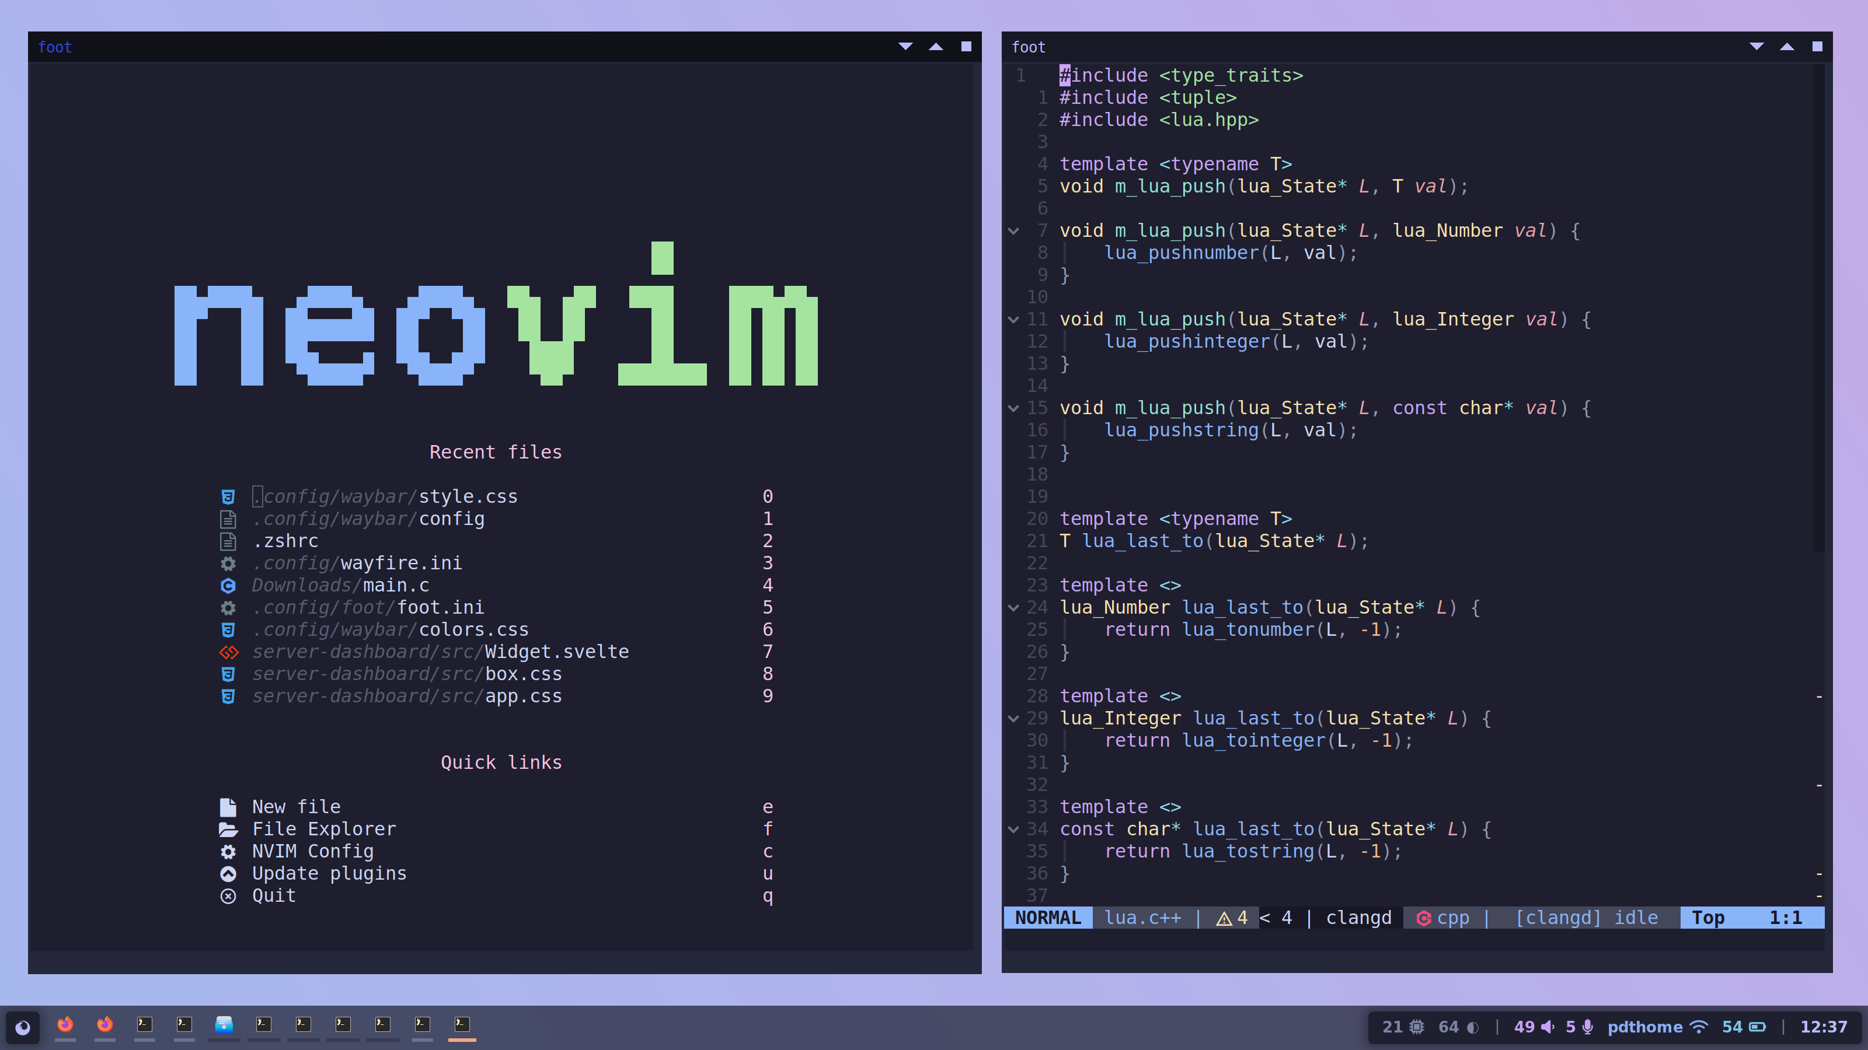The image size is (1868, 1050).
Task: Click the CSS icon beside box.css
Action: 228,674
